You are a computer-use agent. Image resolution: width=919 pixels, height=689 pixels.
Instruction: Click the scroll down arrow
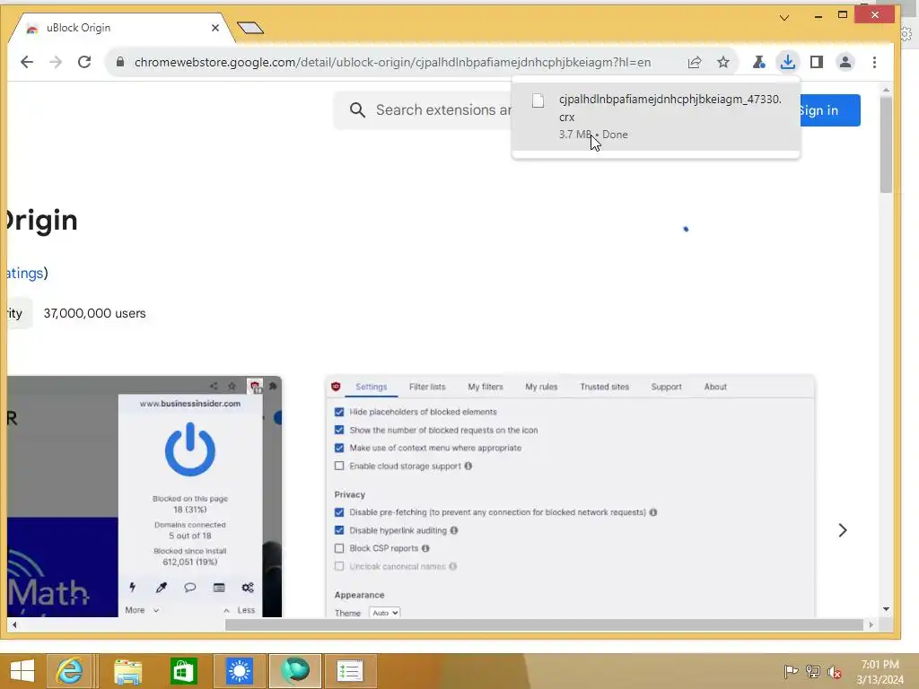[886, 609]
